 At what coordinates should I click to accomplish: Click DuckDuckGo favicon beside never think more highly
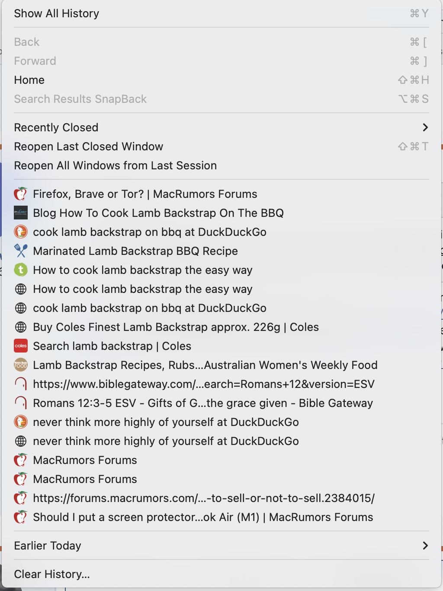(x=21, y=422)
